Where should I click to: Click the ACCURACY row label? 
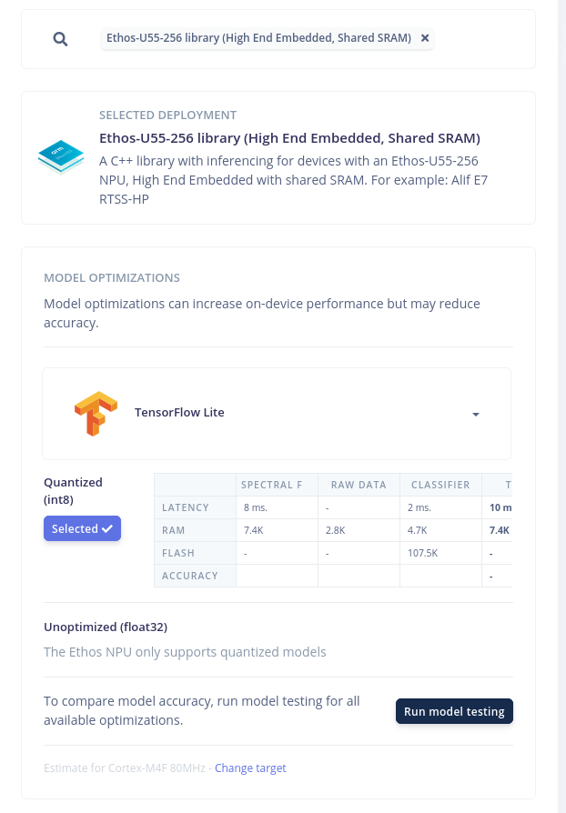pos(189,576)
